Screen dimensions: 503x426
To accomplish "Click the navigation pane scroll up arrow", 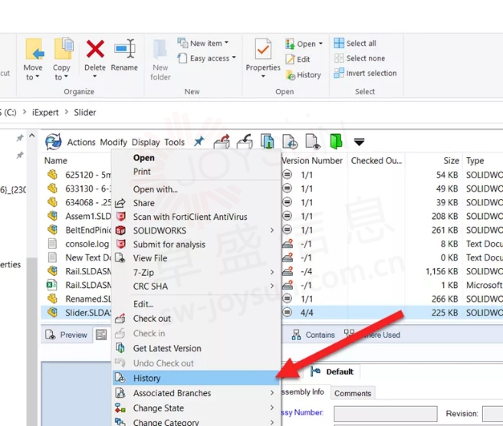I will (x=31, y=136).
